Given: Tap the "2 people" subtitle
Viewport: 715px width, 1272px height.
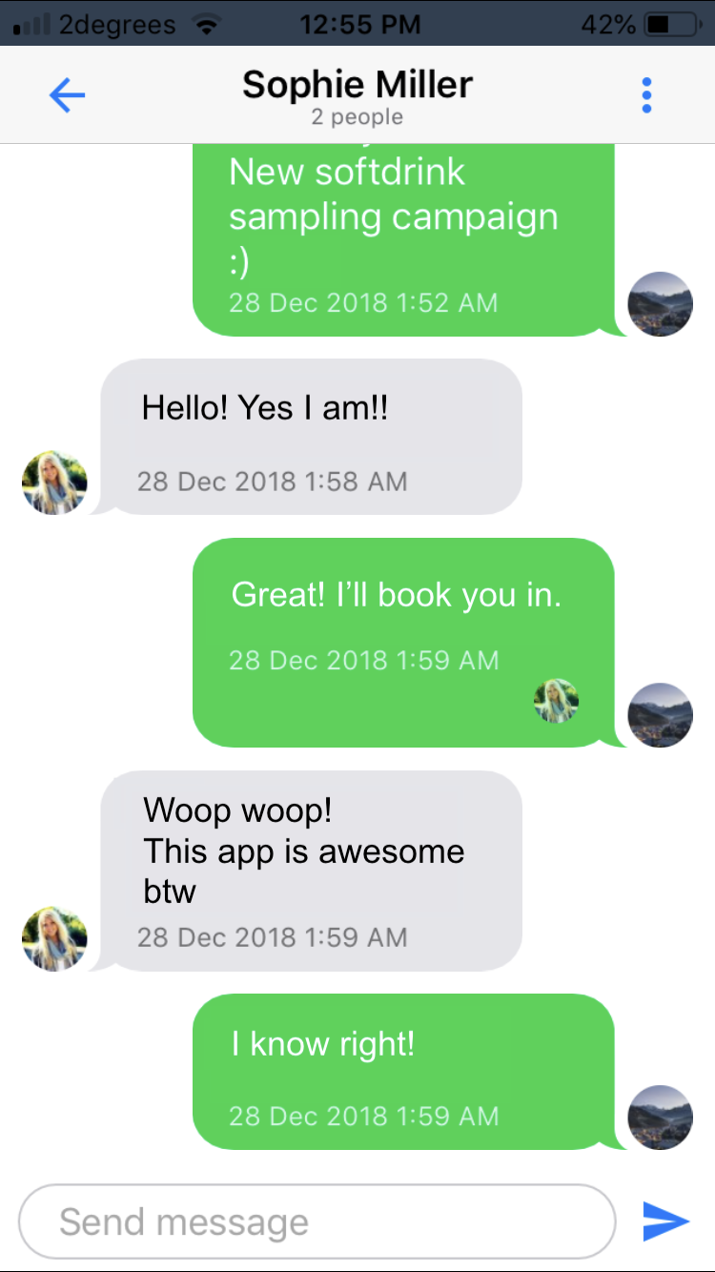Looking at the screenshot, I should coord(357,117).
